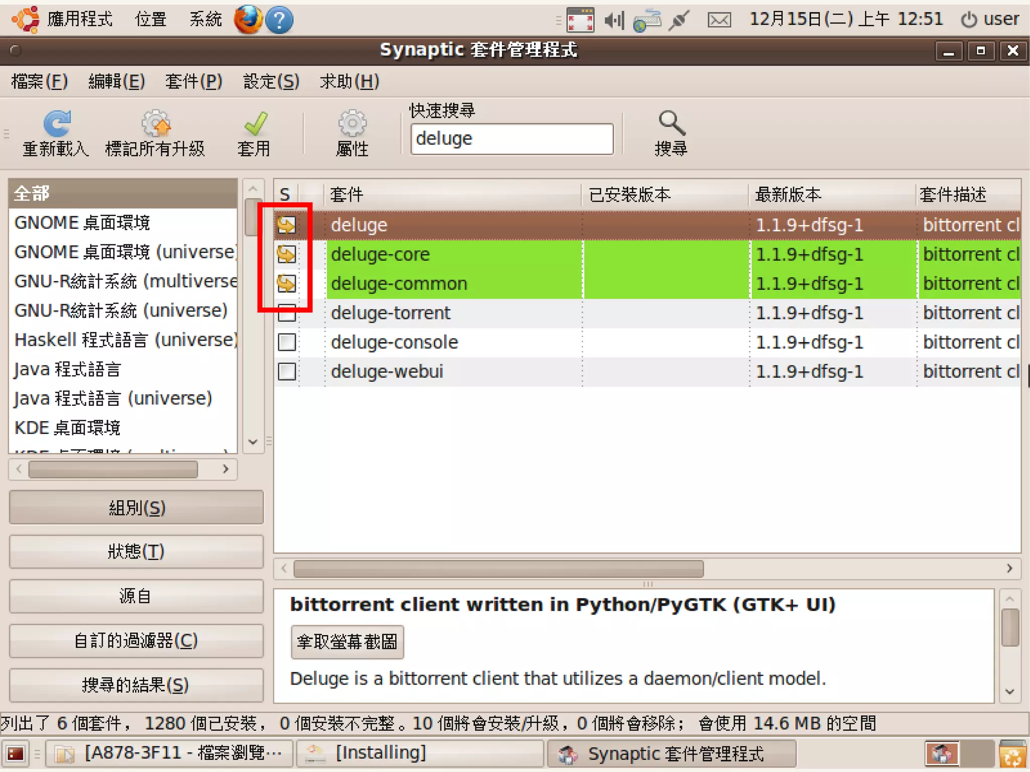Check the box for deluge-torrent
This screenshot has height=772, width=1030.
pyautogui.click(x=287, y=313)
